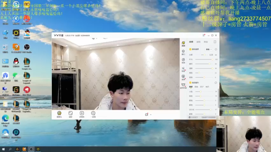Select the 眼睛 eyes sub-tab
This screenshot has height=152, width=271.
196,87
